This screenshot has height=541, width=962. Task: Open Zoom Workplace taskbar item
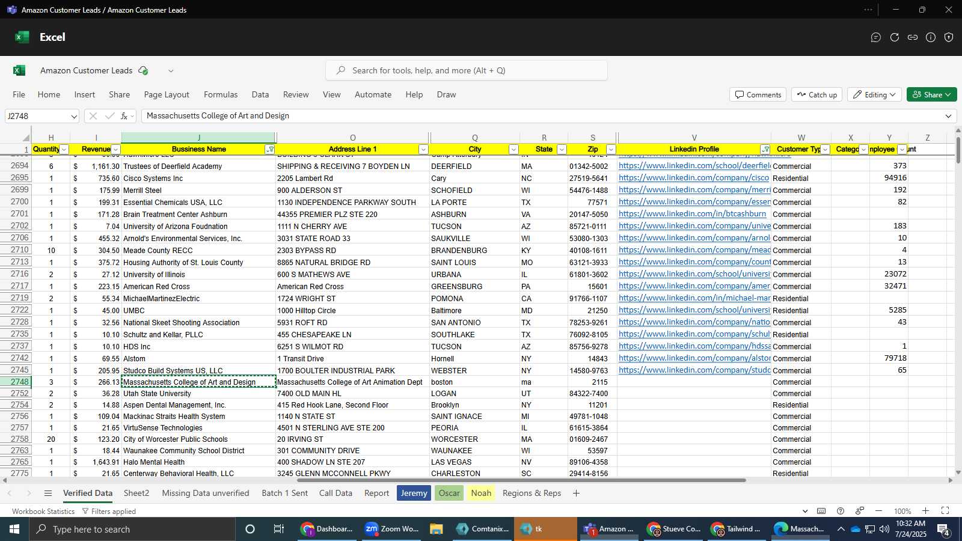coord(391,529)
